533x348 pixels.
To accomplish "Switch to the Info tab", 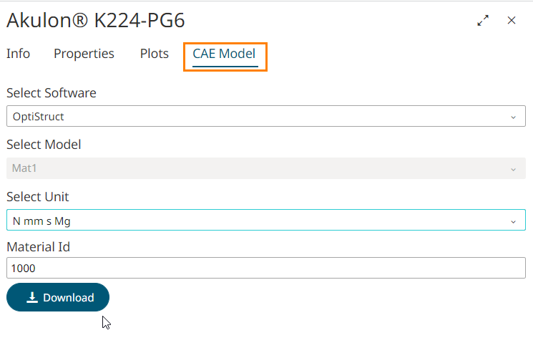I will coord(18,54).
